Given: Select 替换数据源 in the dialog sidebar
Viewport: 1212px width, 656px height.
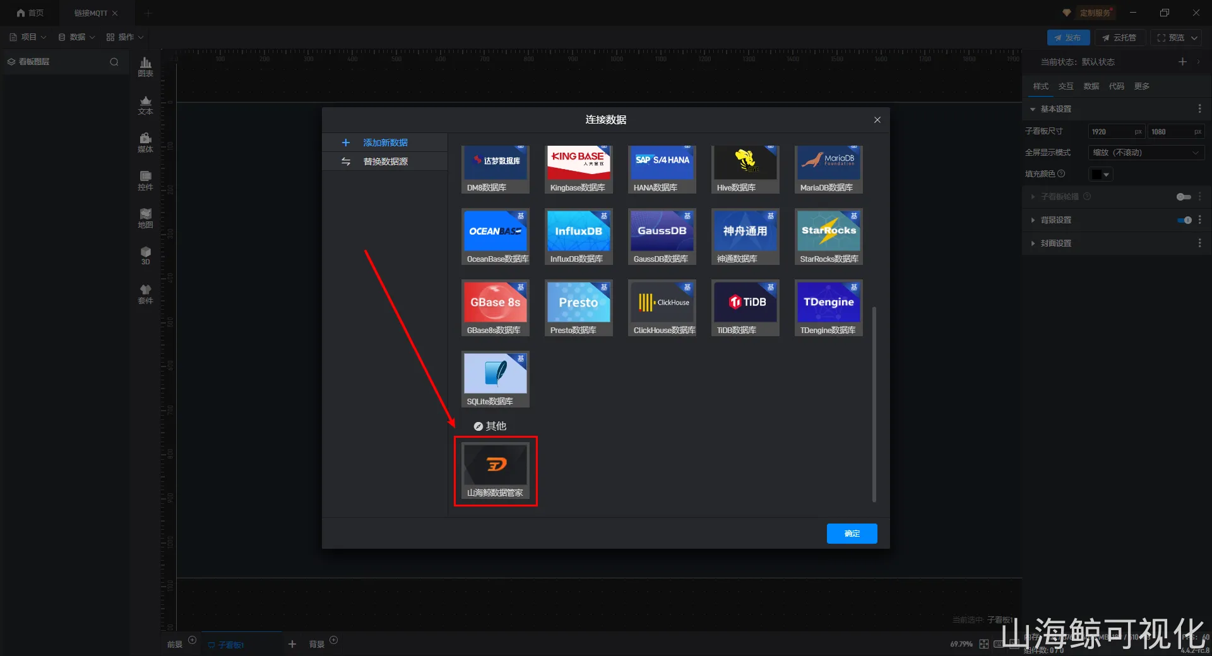Looking at the screenshot, I should [385, 161].
